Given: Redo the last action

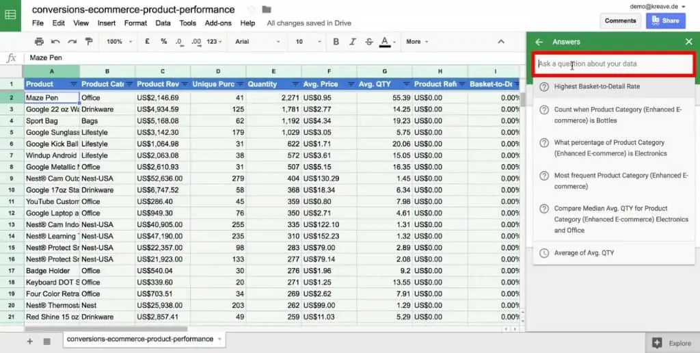Looking at the screenshot, I should point(72,42).
